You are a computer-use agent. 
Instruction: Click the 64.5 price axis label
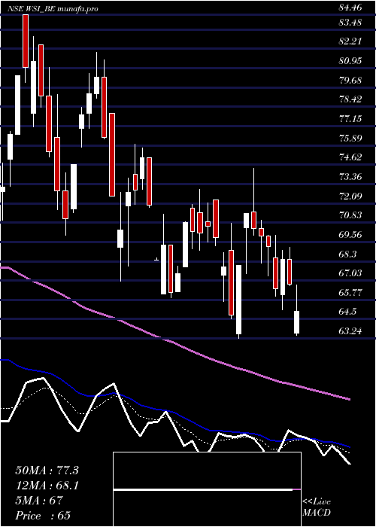tap(347, 312)
